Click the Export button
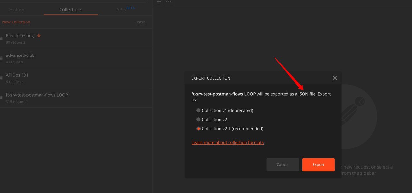The height and width of the screenshot is (193, 412). tap(318, 164)
